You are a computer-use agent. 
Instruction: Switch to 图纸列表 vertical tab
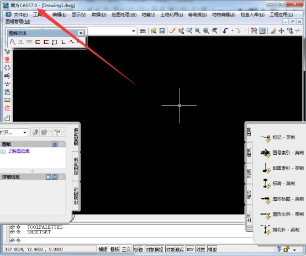[x=76, y=137]
